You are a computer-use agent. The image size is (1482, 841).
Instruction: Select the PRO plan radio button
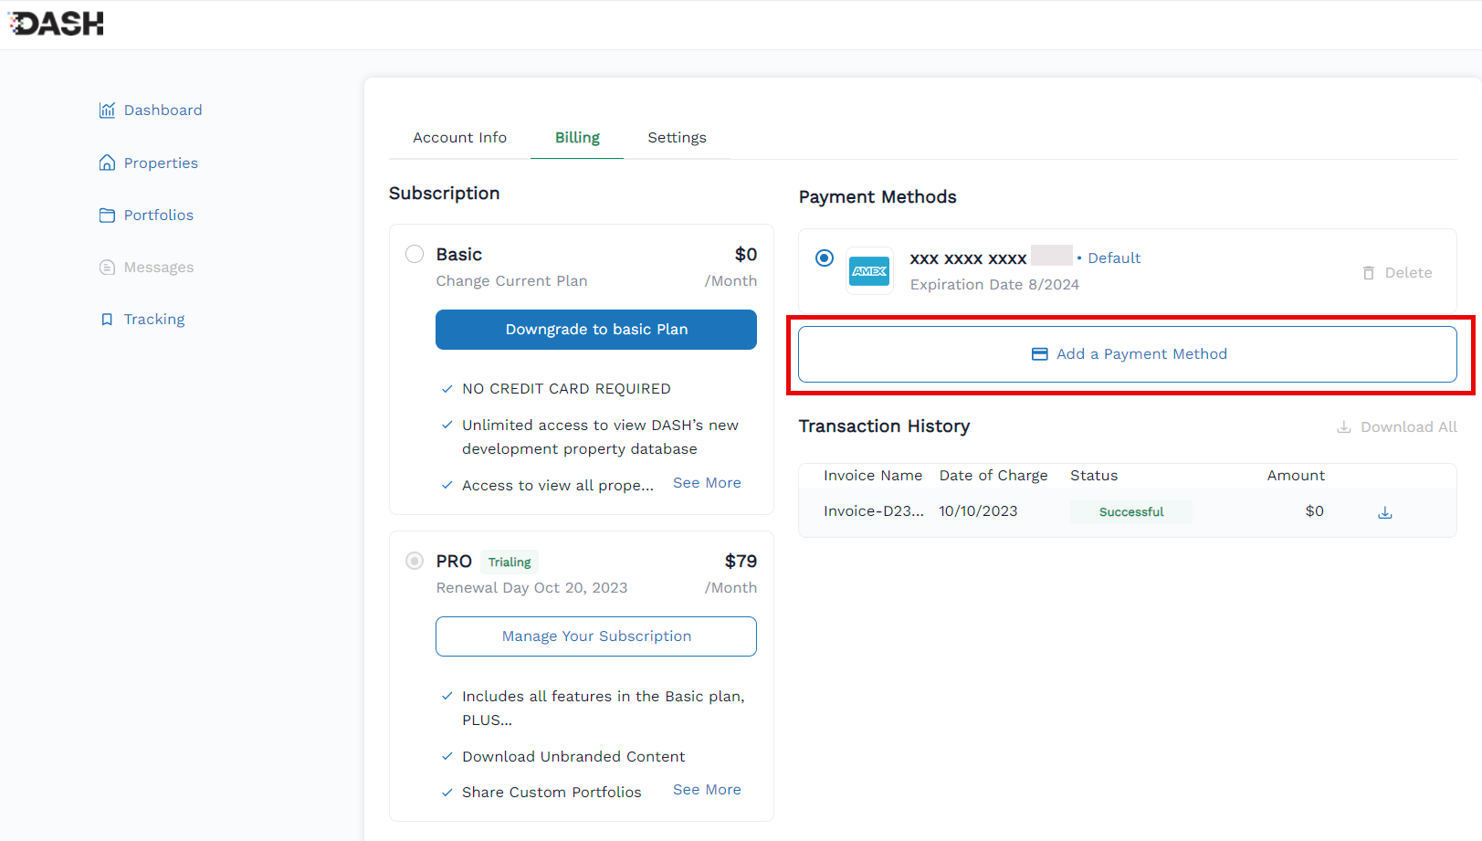[x=415, y=561]
